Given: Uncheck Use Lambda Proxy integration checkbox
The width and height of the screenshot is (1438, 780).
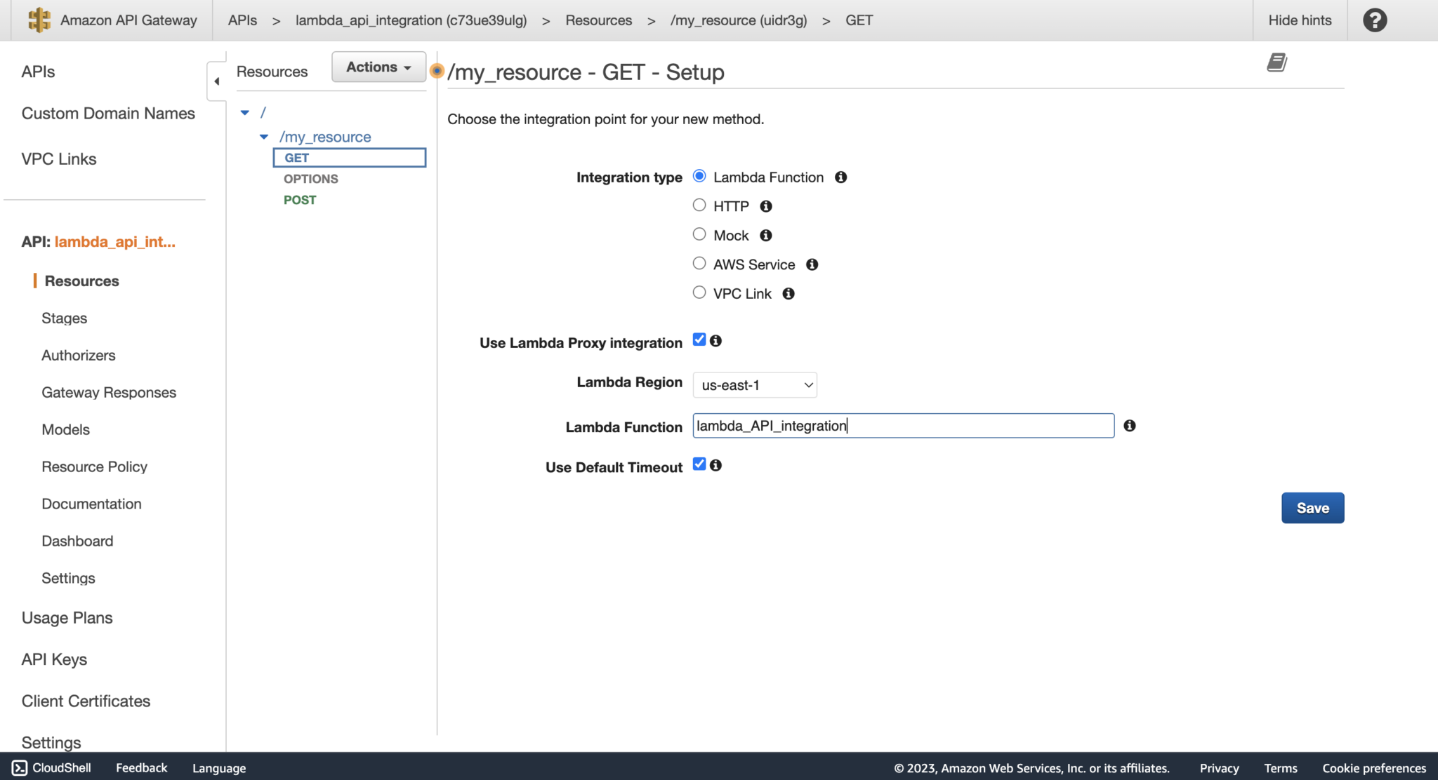Looking at the screenshot, I should (x=699, y=339).
